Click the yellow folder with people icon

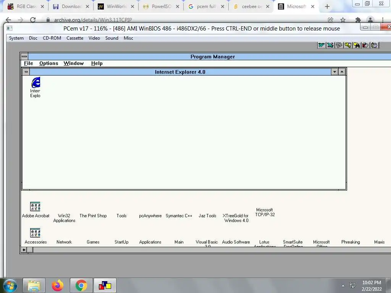(356, 45)
